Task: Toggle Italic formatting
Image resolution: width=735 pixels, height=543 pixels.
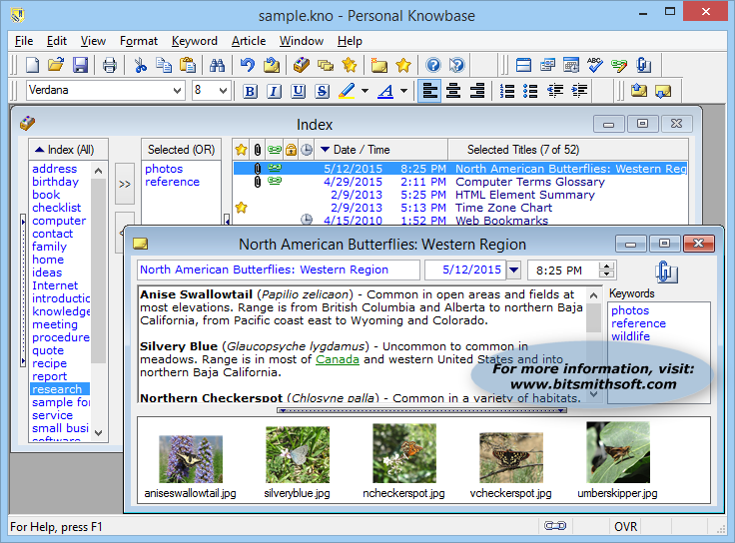Action: point(274,91)
